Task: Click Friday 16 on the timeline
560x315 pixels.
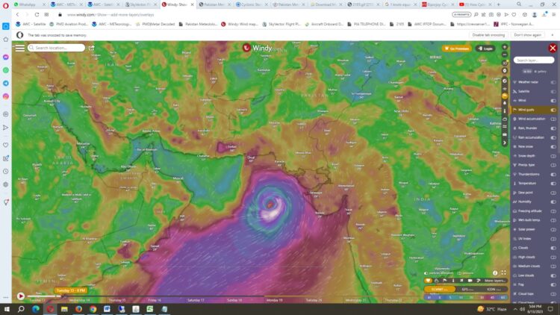Action: (155, 300)
